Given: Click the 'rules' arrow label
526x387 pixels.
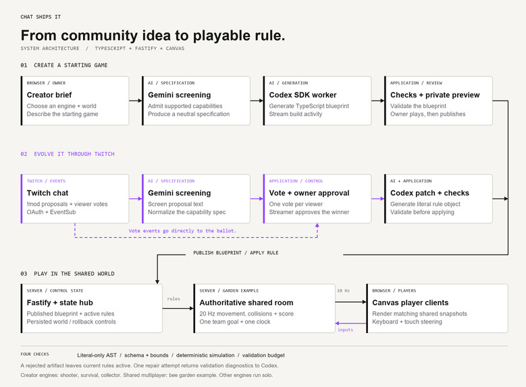Looking at the screenshot, I should click(x=174, y=299).
